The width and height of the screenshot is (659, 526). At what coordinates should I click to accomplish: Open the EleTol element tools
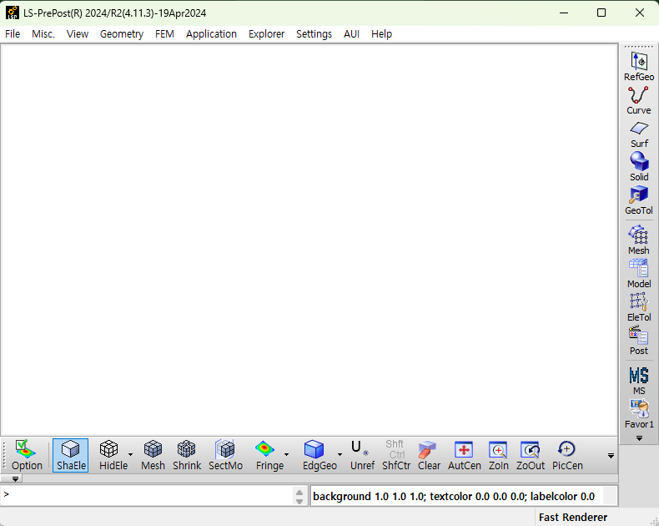click(639, 307)
